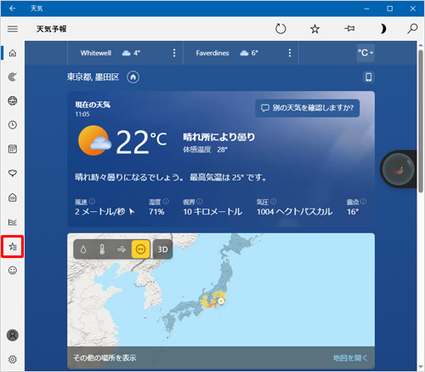Click the 1004 ヘクトパスカル pressure value
The height and width of the screenshot is (372, 425).
click(x=295, y=211)
